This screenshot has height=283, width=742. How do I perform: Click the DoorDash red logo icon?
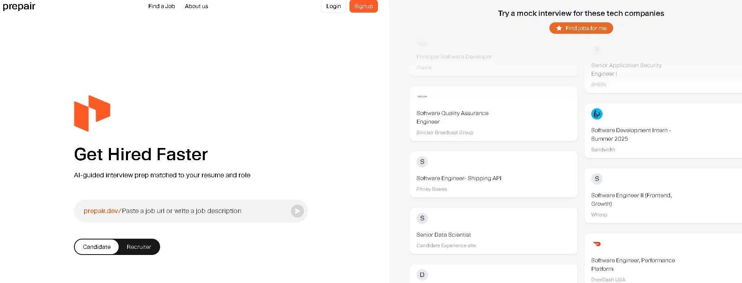[597, 244]
